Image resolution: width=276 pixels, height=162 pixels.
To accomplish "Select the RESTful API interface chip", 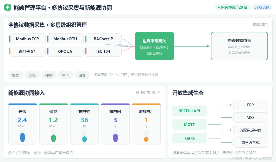I will [190, 111].
